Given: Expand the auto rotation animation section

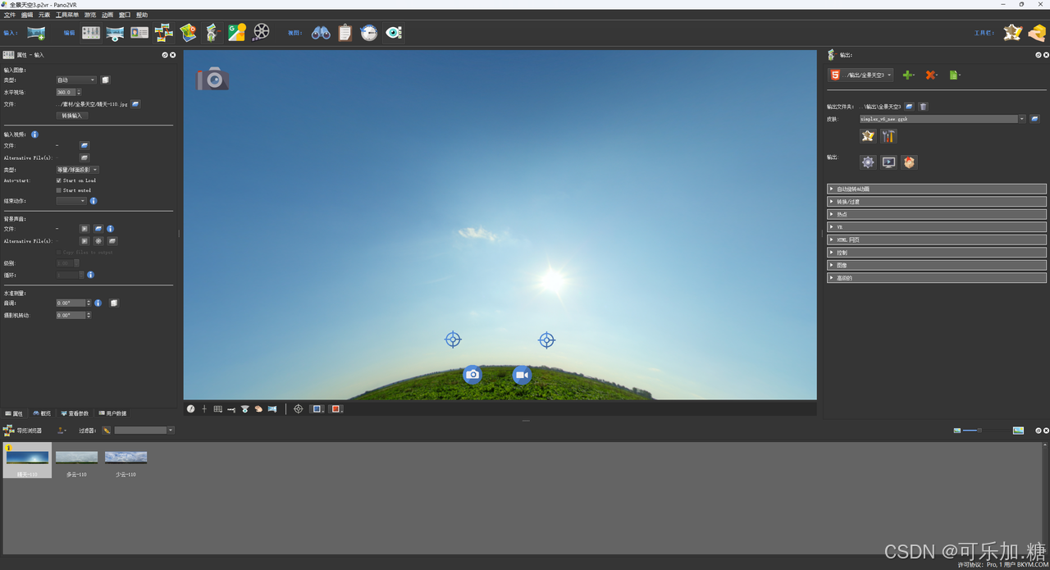Looking at the screenshot, I should (937, 189).
